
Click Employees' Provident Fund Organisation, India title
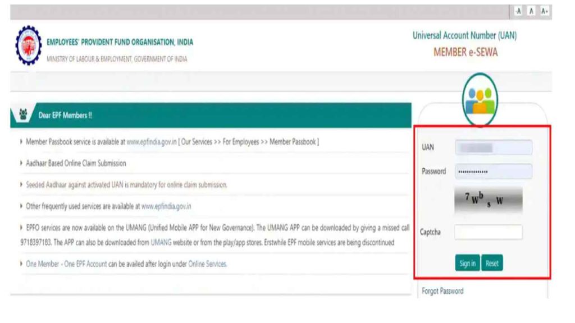click(x=120, y=42)
